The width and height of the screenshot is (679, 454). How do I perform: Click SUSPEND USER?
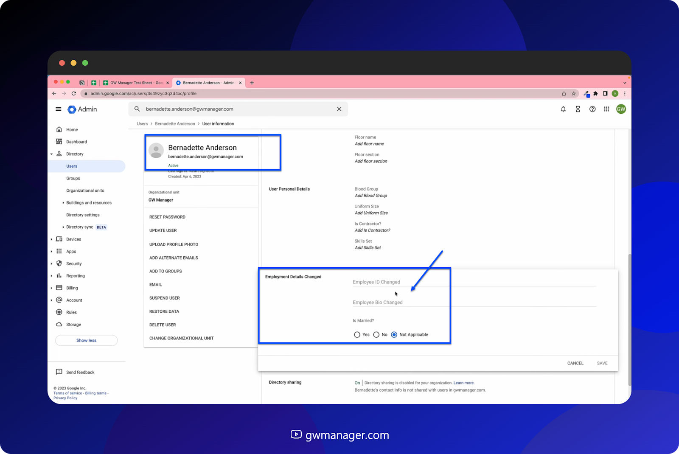pyautogui.click(x=164, y=298)
